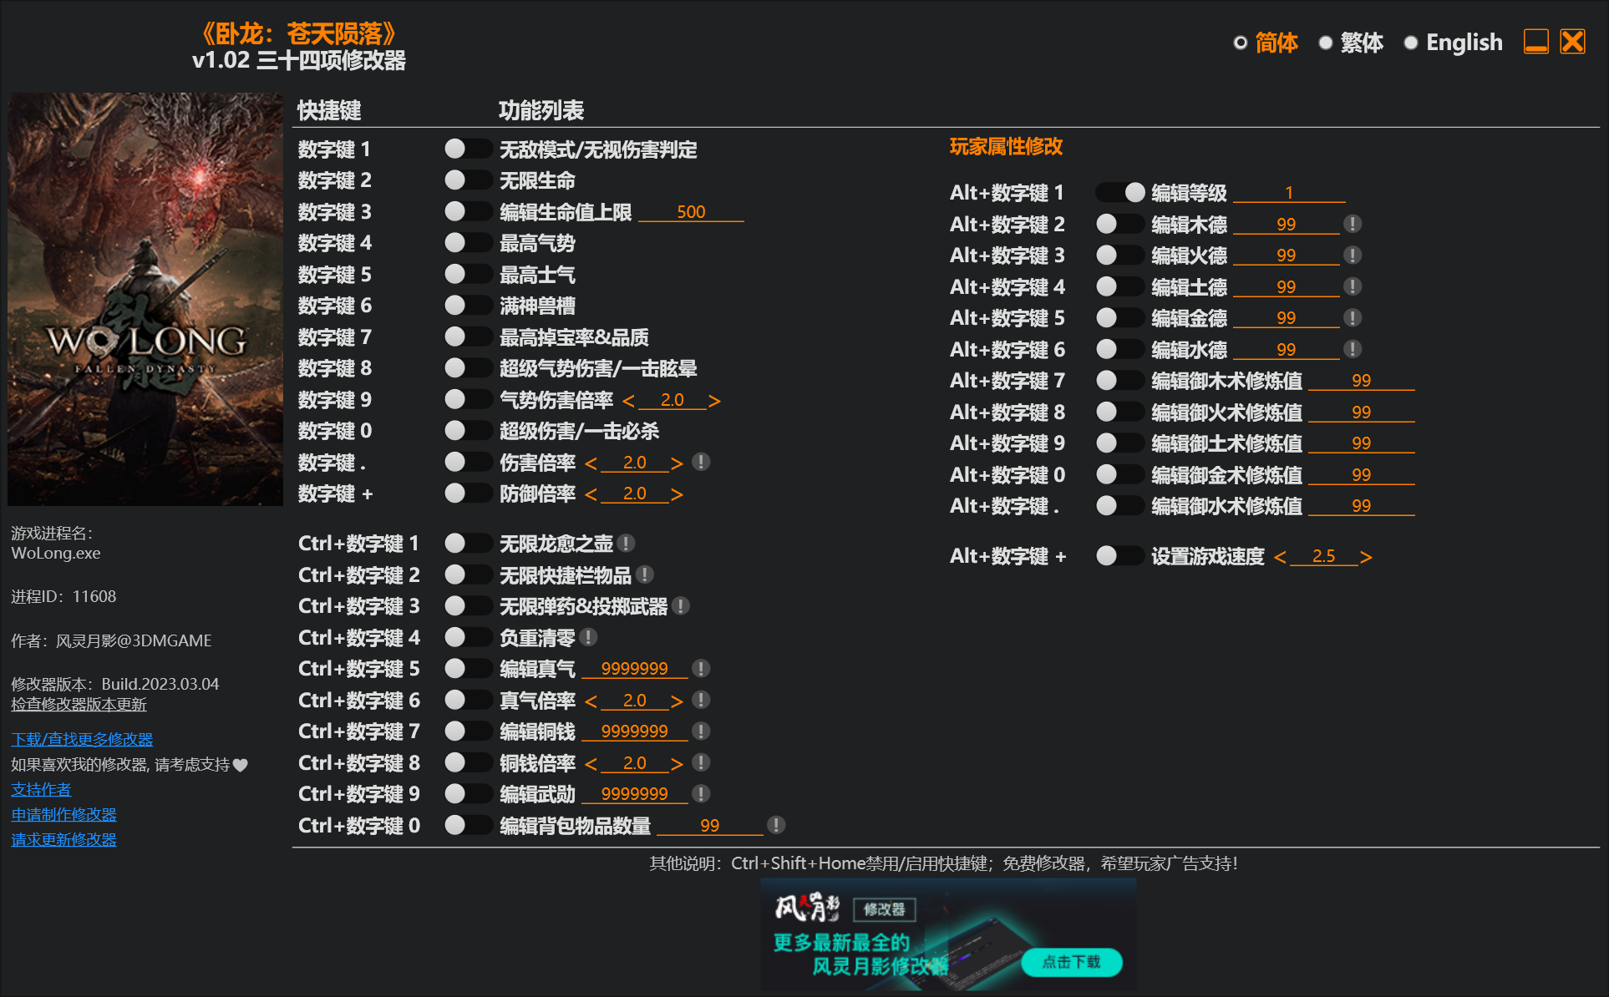Increase 气势伤害倍率 with right arrow

[x=714, y=401]
